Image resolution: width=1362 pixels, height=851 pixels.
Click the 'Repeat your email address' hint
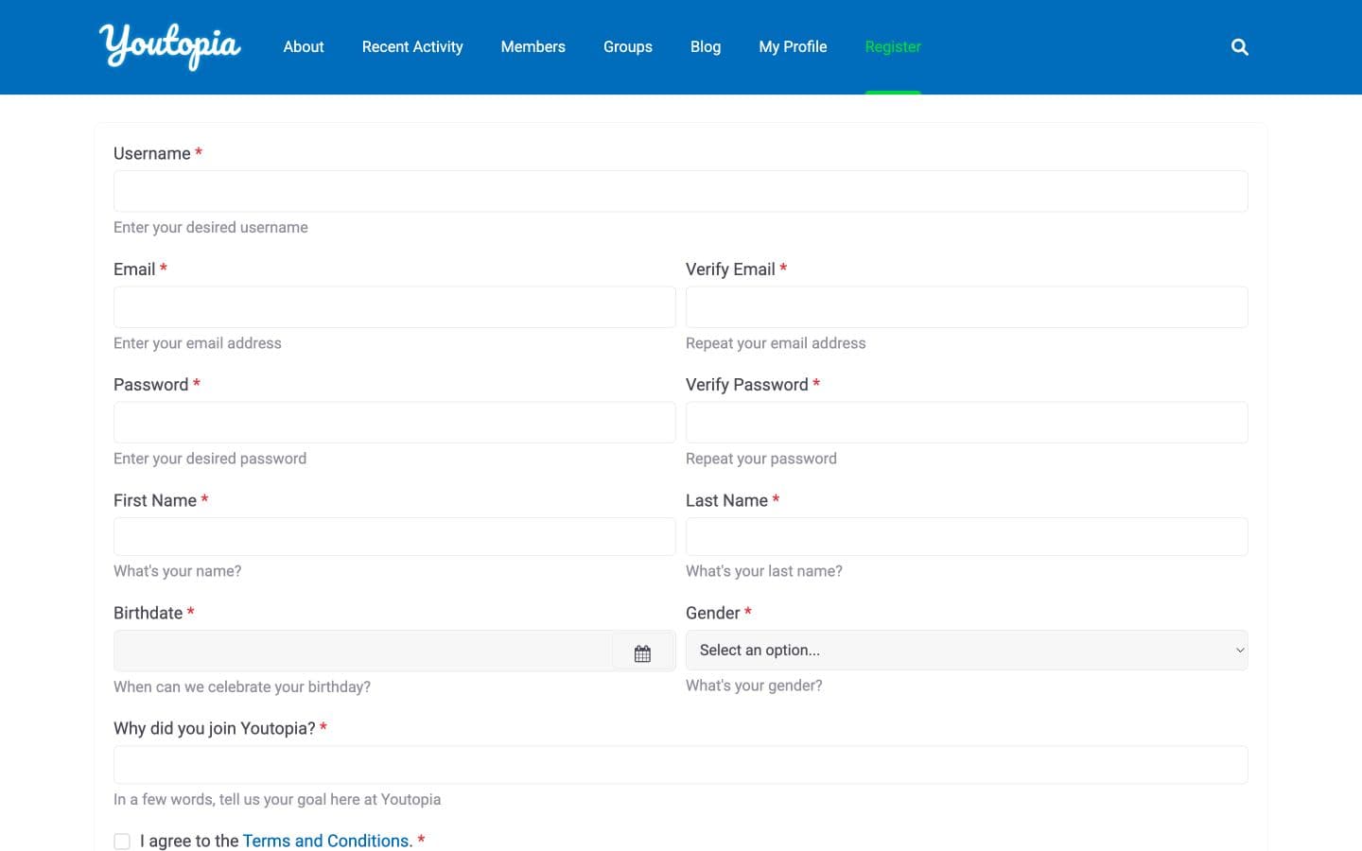coord(776,343)
